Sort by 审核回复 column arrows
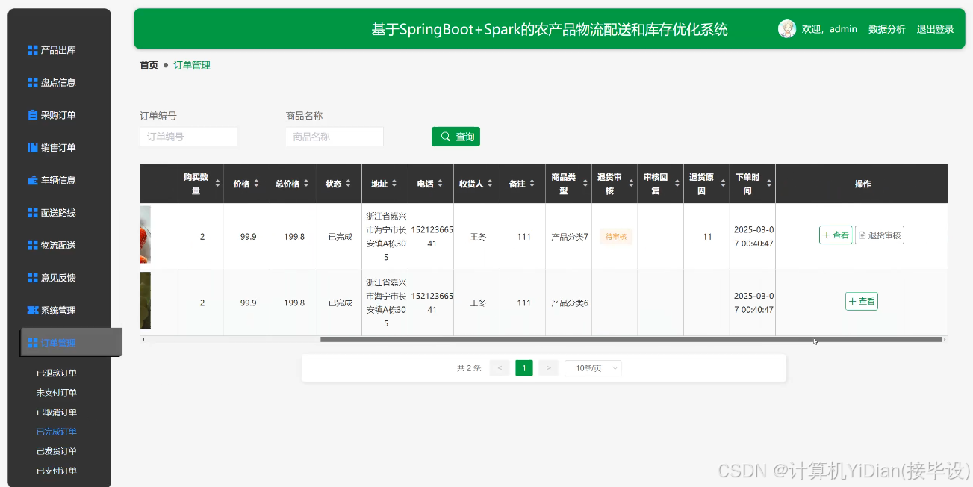Viewport: 973px width, 487px height. click(677, 184)
